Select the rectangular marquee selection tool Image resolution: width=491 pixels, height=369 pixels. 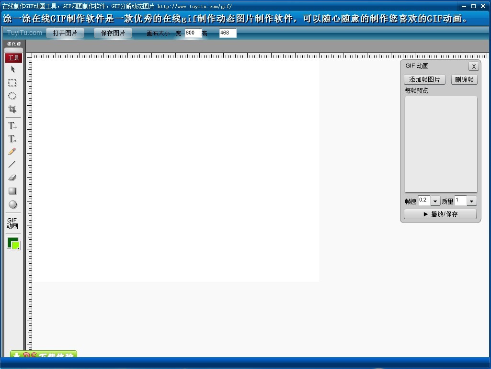point(12,83)
